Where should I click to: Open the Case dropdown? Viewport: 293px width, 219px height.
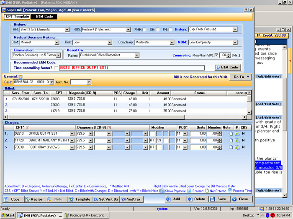pos(52,82)
